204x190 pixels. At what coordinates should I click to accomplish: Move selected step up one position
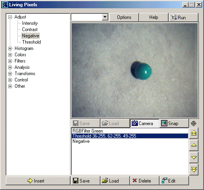tap(194, 145)
